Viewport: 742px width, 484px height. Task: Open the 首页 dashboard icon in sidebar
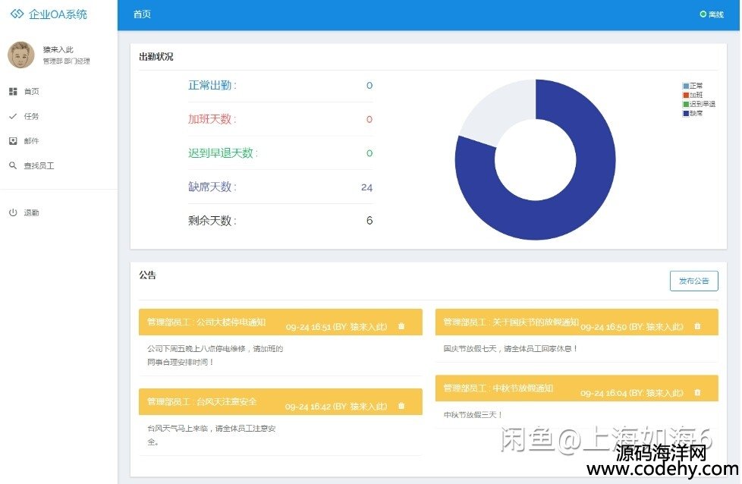pos(13,91)
